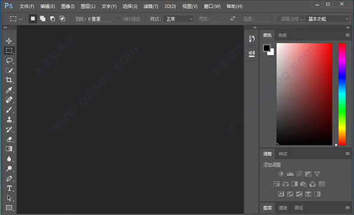Select the Pen tool
354x215 pixels.
point(9,178)
